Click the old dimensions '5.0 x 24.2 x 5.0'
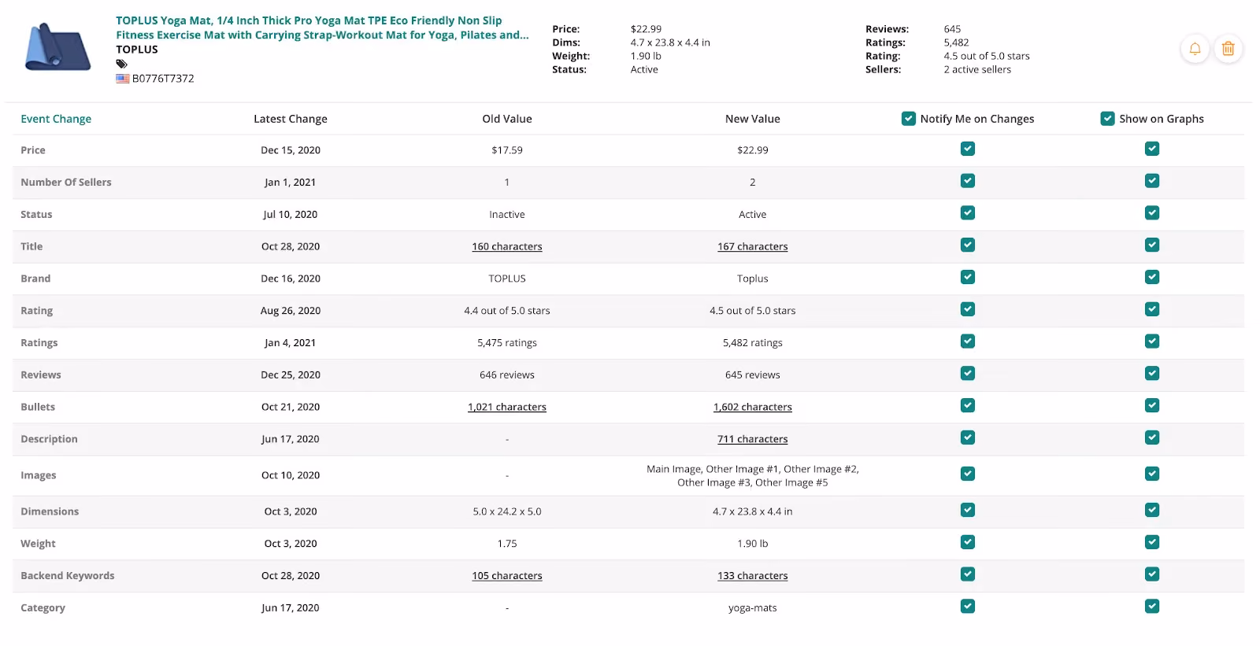The width and height of the screenshot is (1260, 646). [507, 511]
